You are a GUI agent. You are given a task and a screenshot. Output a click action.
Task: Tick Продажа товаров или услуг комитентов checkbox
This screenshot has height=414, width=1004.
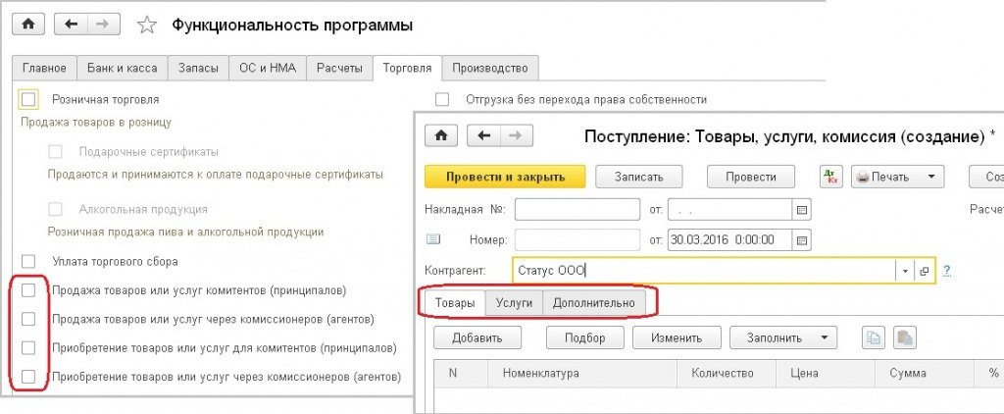tap(28, 290)
